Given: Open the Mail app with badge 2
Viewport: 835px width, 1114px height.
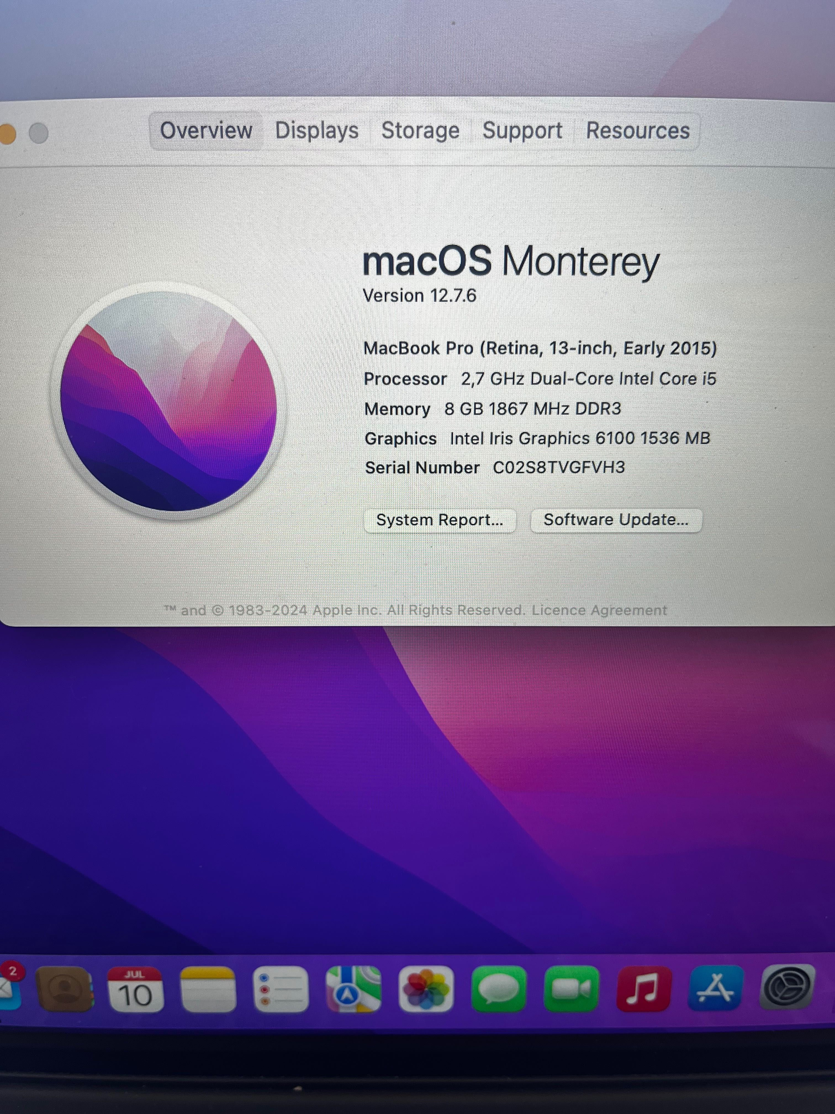Looking at the screenshot, I should tap(10, 987).
